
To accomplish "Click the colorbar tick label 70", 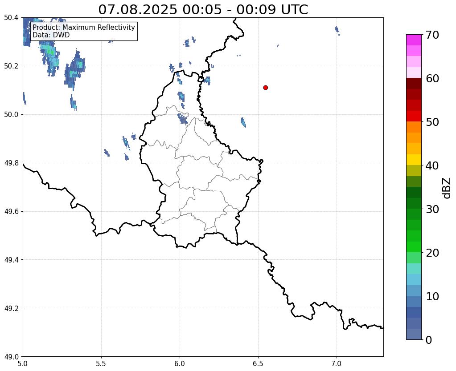I will [x=432, y=35].
